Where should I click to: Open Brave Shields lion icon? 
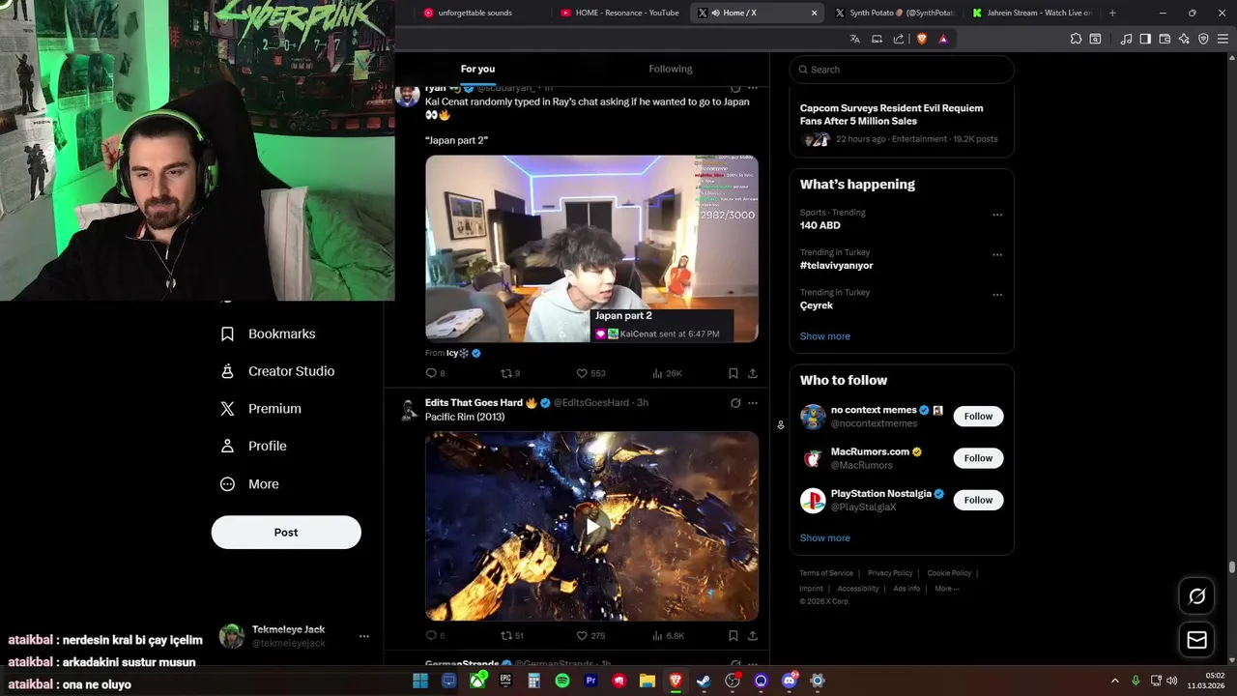pos(921,39)
